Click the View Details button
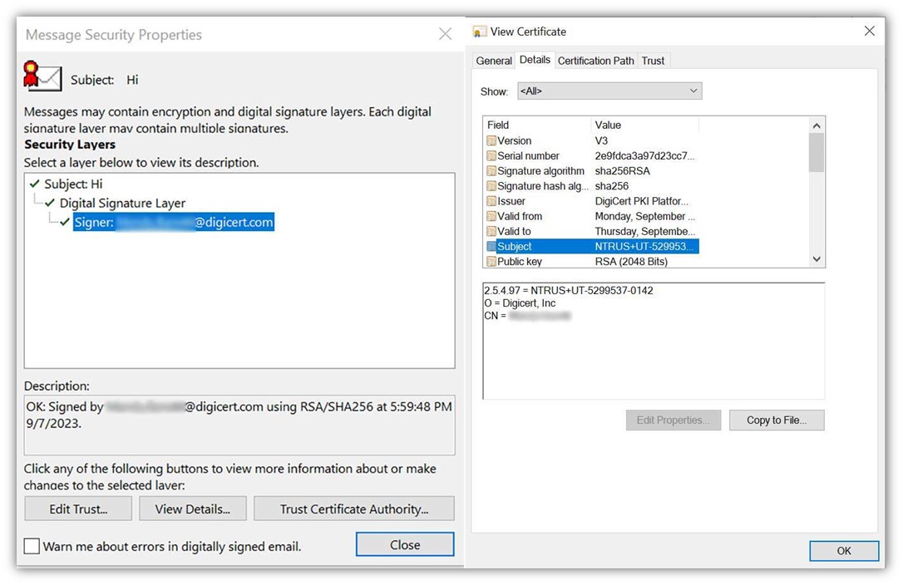The width and height of the screenshot is (903, 585). (x=192, y=508)
